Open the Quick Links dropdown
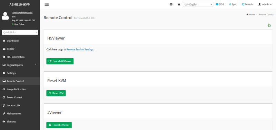The height and width of the screenshot is (130, 276). pos(20,32)
